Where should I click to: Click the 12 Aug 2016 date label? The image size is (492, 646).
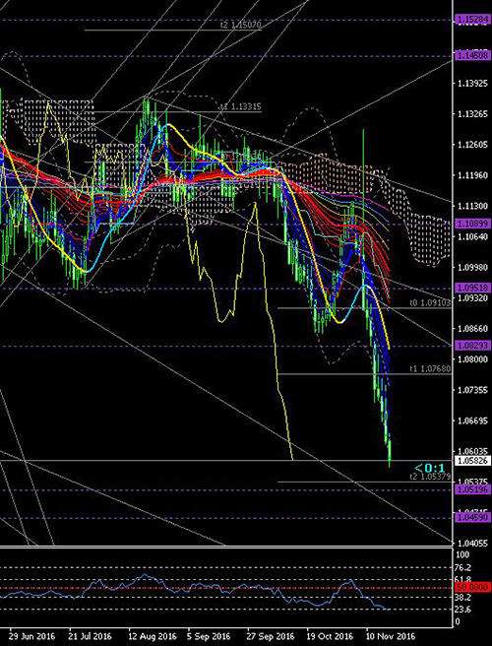click(152, 636)
